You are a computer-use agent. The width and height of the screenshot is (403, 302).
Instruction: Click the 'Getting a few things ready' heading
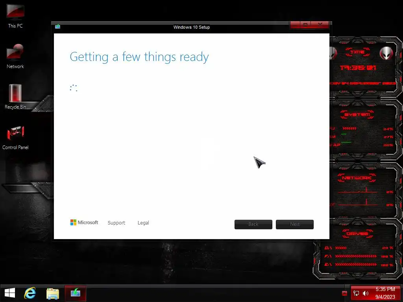click(139, 57)
